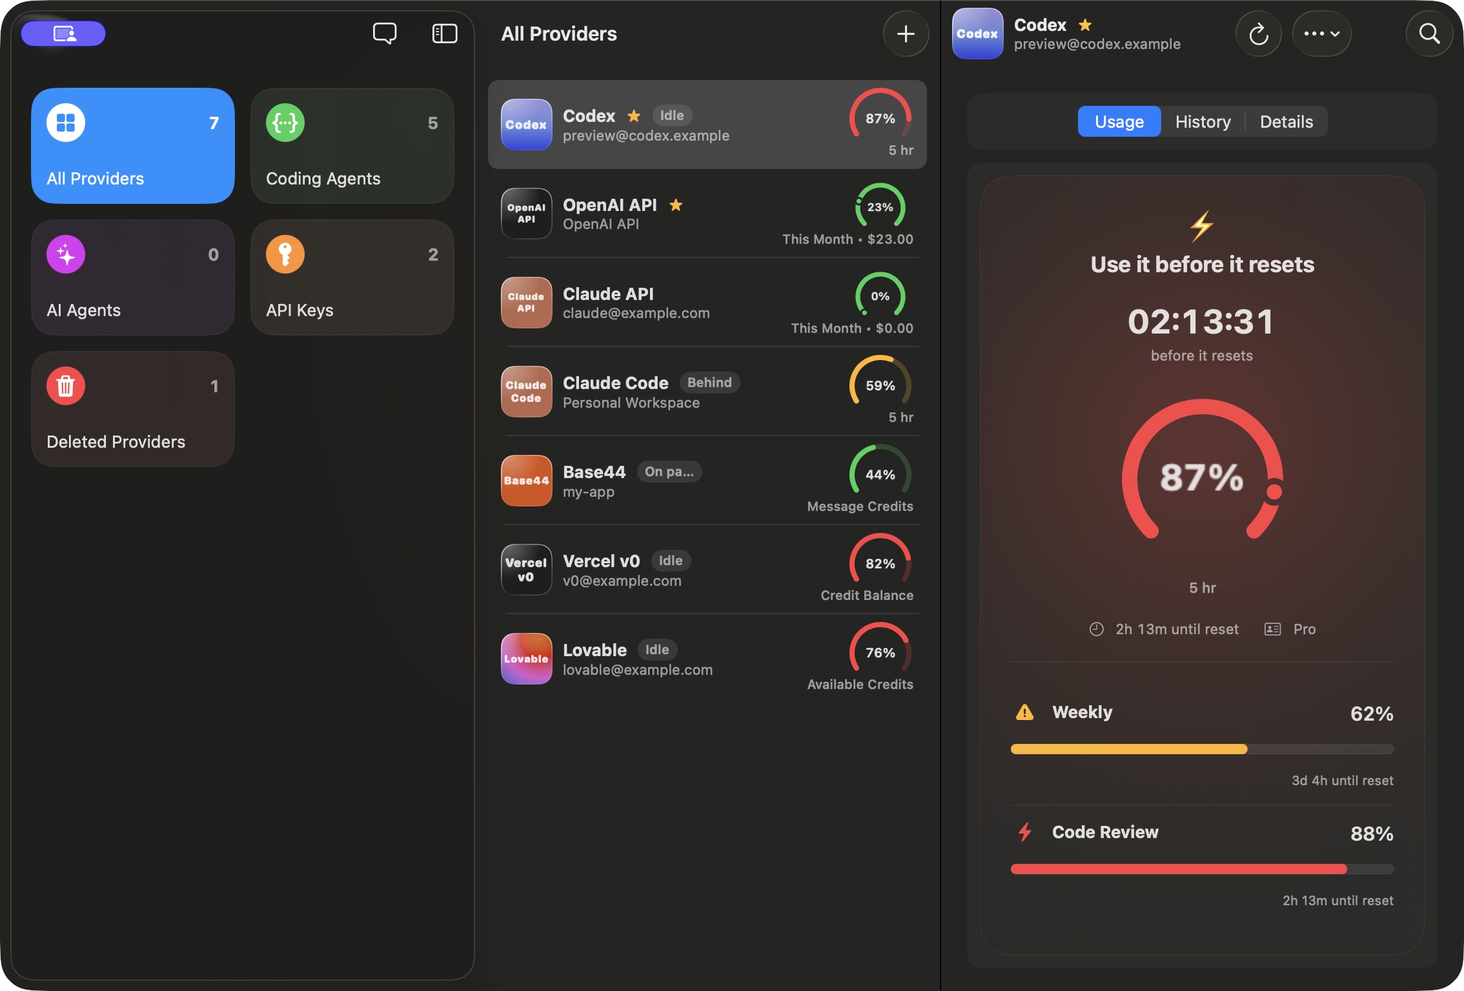This screenshot has height=991, width=1464.
Task: Click the Deleted Providers trash icon
Action: point(66,386)
